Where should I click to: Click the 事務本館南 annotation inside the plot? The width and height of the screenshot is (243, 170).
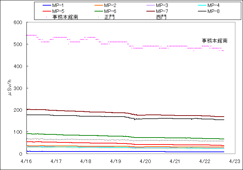(x=215, y=41)
